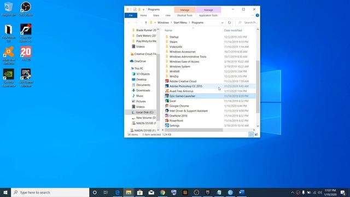The width and height of the screenshot is (350, 197).
Task: Click the PowerPoint shortcut icon
Action: coord(167,120)
